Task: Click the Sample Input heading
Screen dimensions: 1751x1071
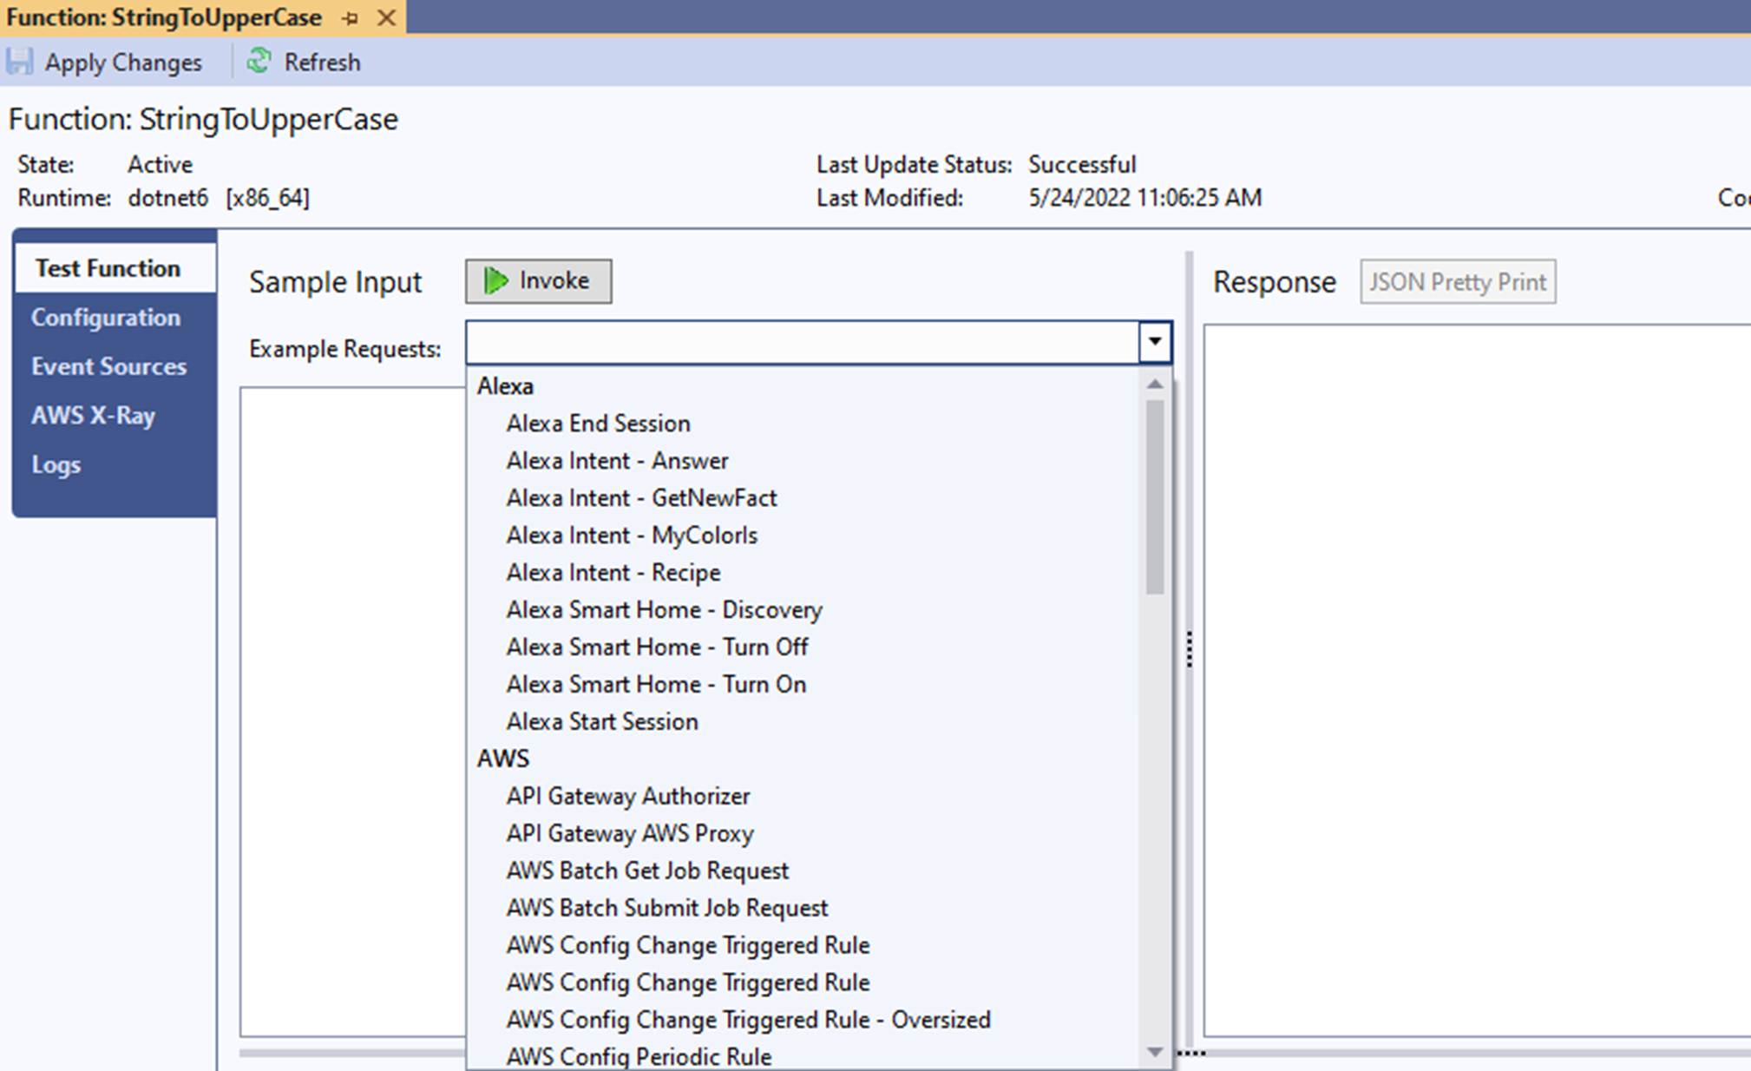Action: (335, 282)
